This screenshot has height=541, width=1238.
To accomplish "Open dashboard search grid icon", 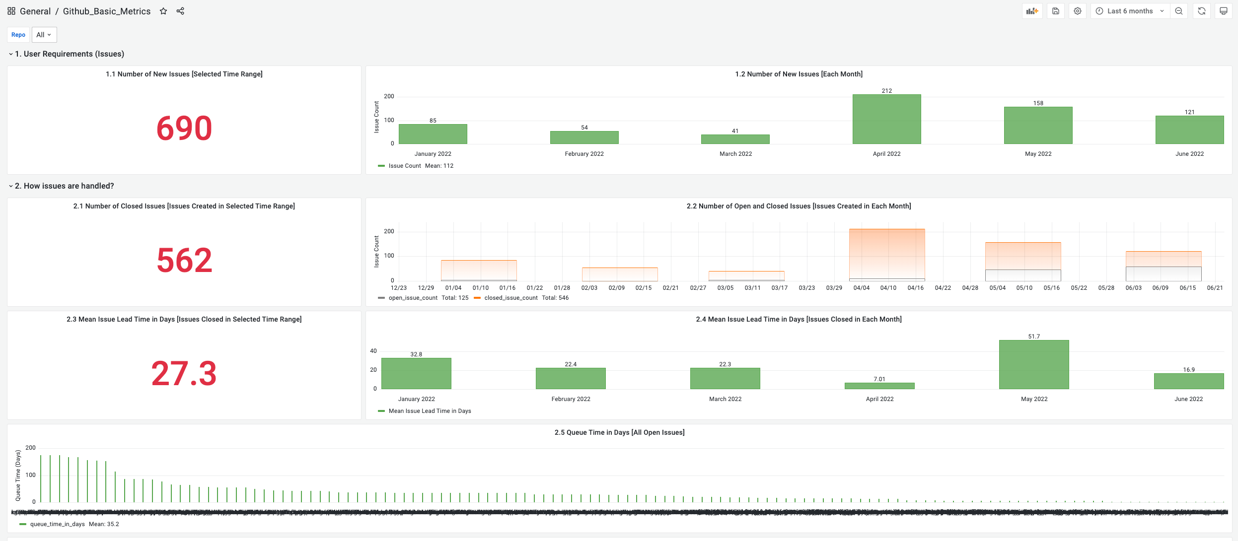I will [11, 11].
